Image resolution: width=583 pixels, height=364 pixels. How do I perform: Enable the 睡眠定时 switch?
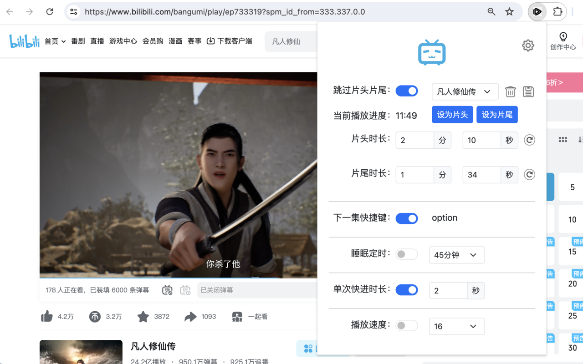(x=407, y=254)
